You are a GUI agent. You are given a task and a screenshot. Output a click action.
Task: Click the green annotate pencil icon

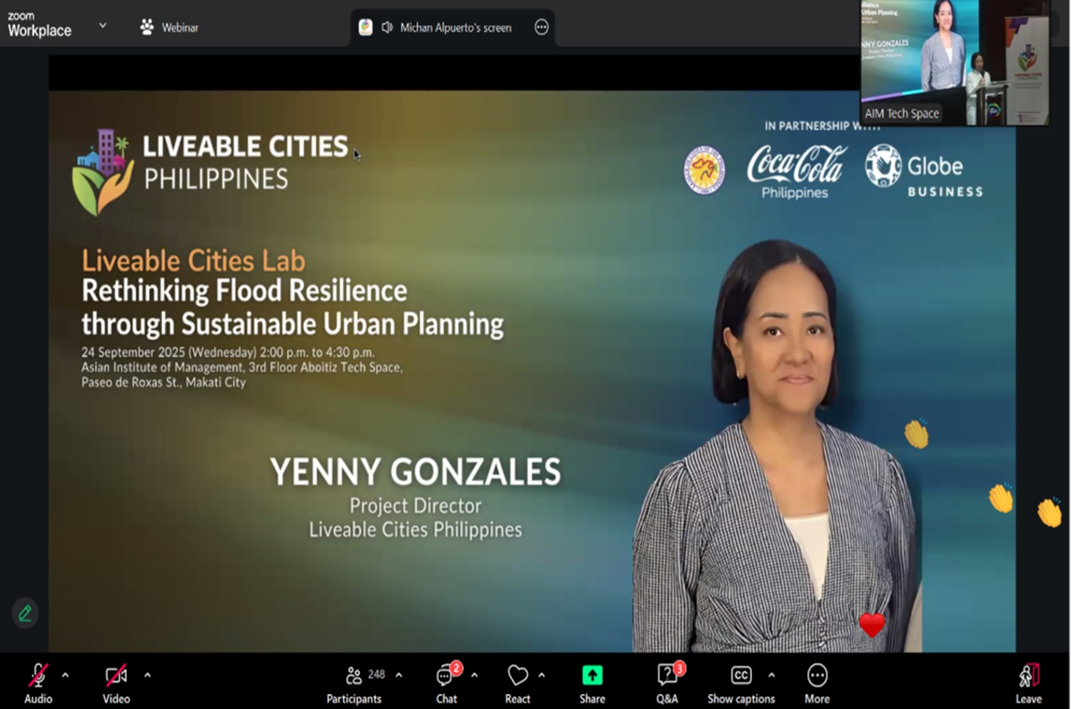pos(25,613)
